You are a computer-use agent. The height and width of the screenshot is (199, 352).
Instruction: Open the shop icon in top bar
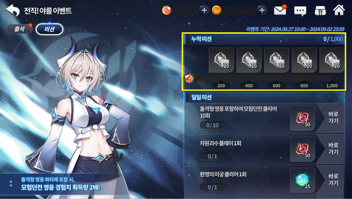pyautogui.click(x=320, y=11)
